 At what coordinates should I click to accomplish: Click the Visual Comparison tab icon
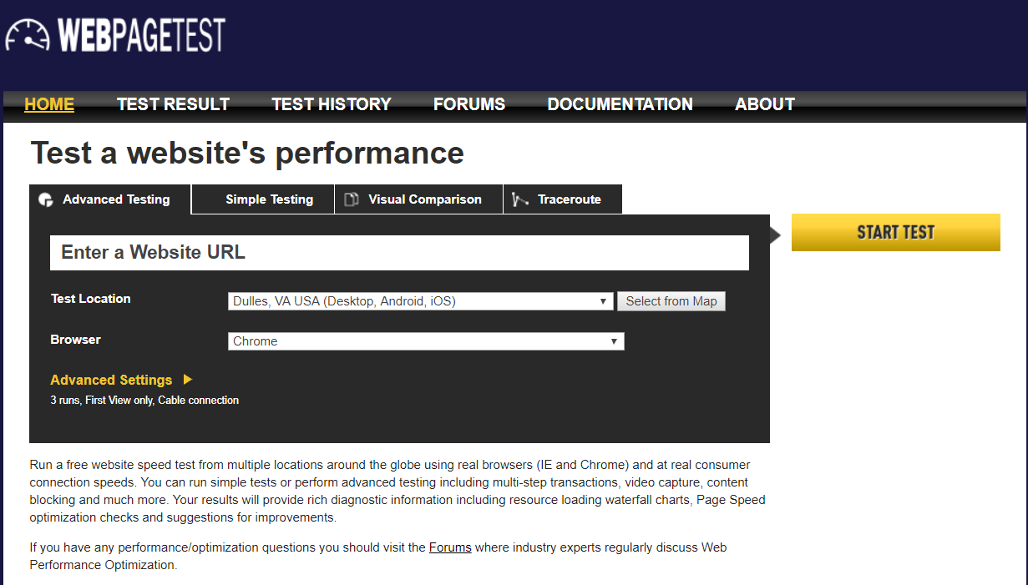(352, 199)
